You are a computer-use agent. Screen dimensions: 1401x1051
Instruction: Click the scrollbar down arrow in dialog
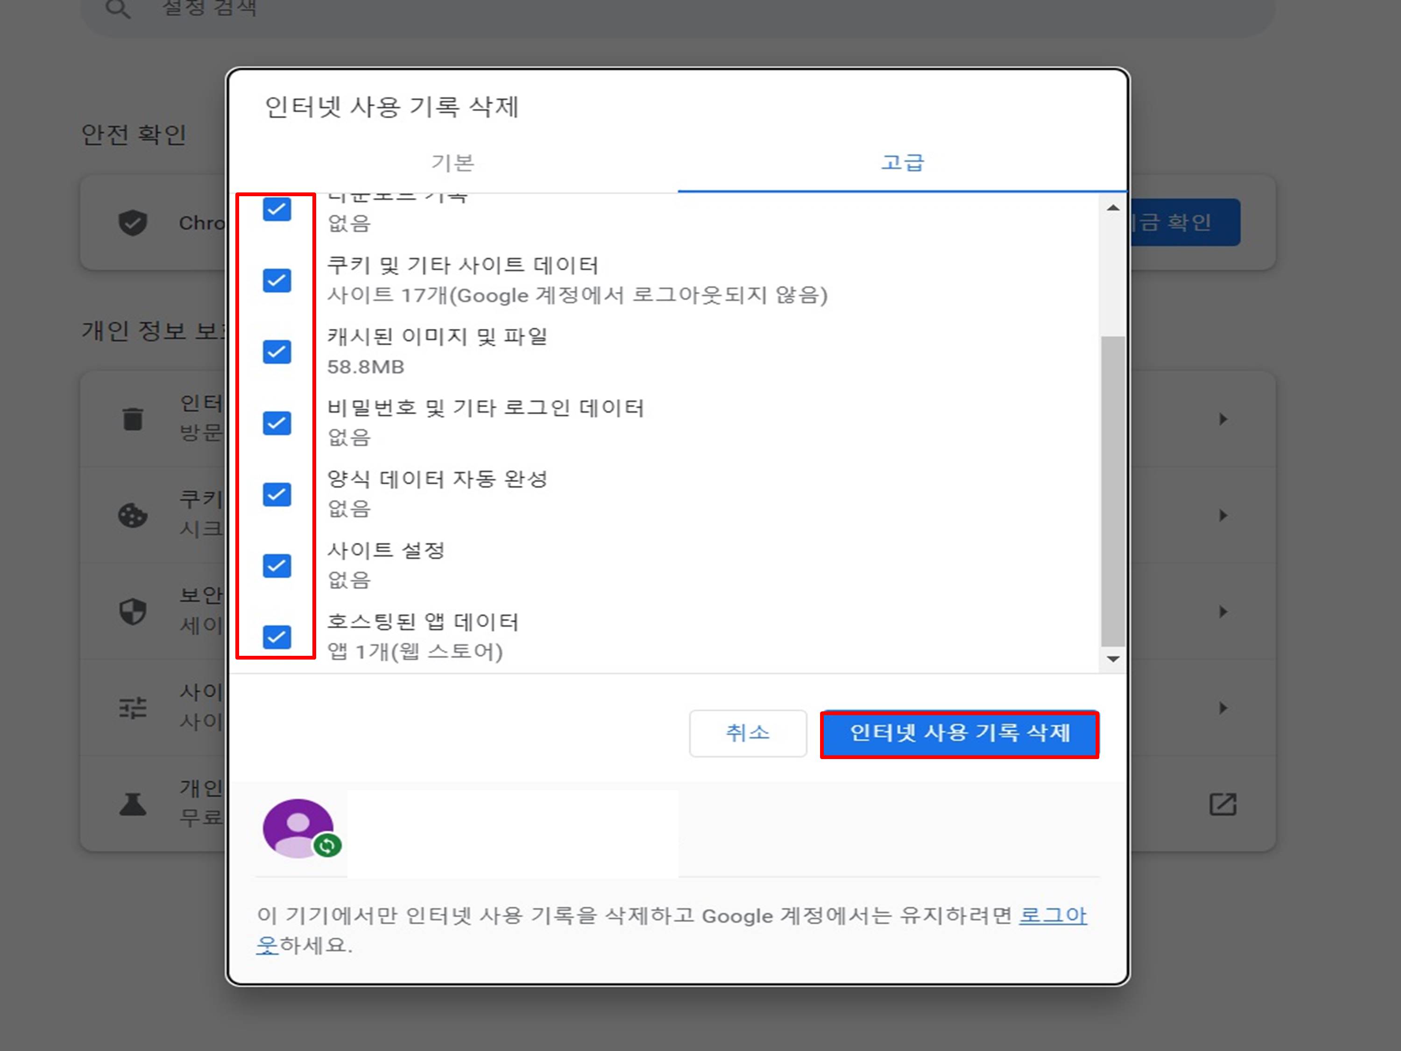click(x=1113, y=659)
